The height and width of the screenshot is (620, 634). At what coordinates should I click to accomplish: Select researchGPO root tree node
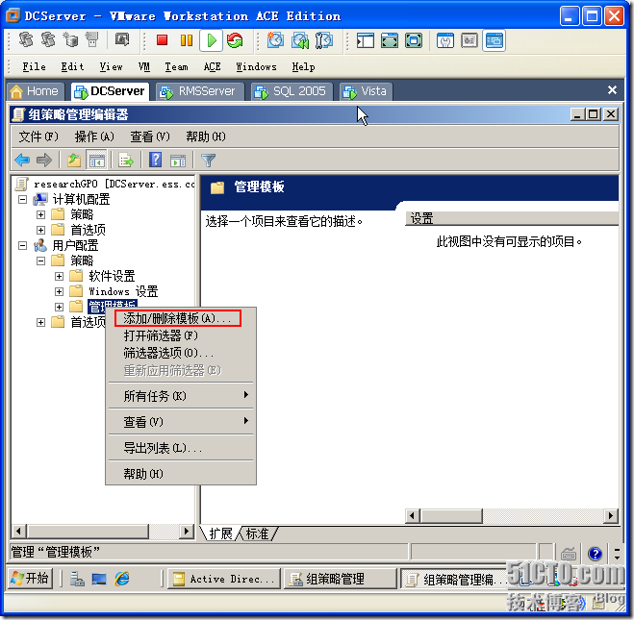pos(105,185)
